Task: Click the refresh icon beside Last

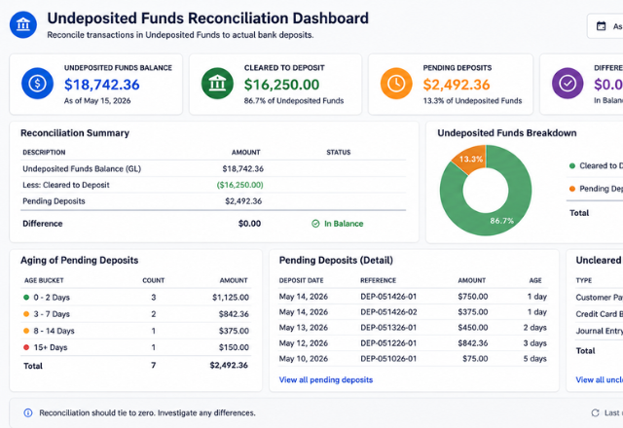Action: 595,412
